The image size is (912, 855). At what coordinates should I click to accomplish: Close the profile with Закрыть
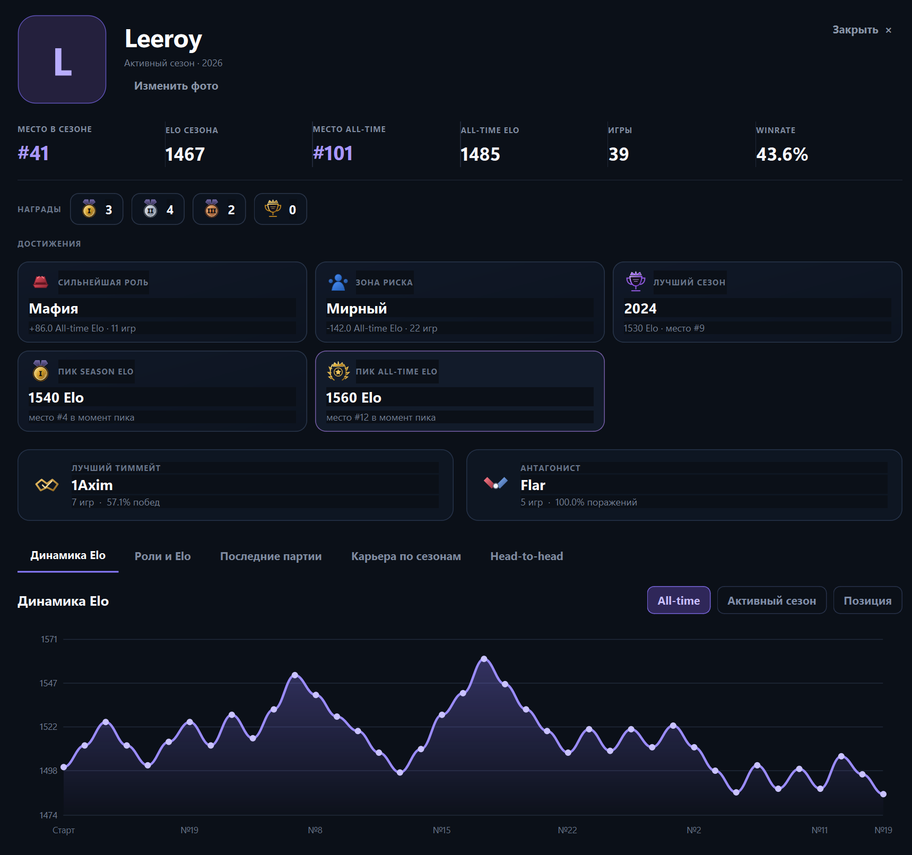pos(862,30)
